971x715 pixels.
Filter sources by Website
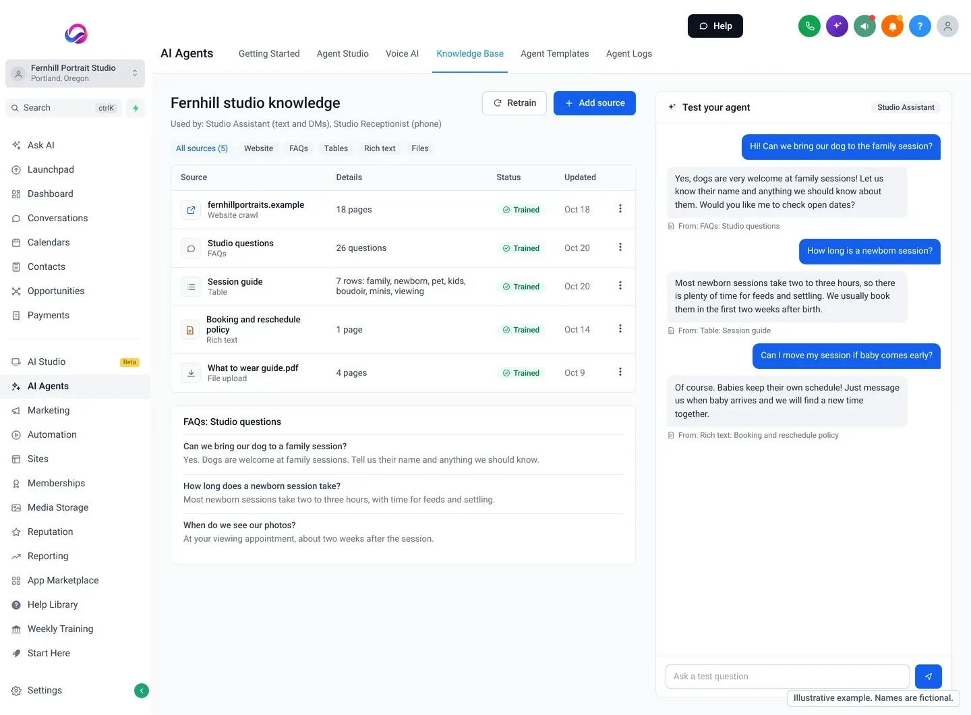(x=258, y=148)
